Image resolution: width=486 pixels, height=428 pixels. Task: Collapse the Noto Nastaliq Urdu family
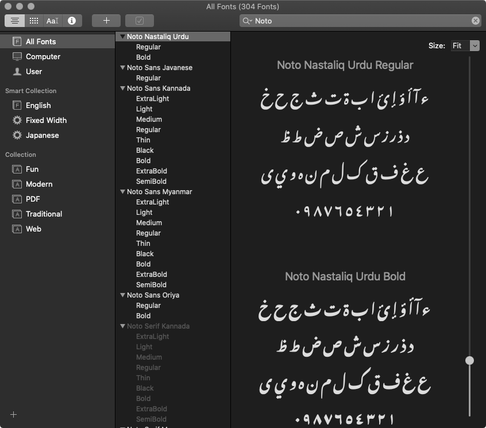pyautogui.click(x=122, y=37)
